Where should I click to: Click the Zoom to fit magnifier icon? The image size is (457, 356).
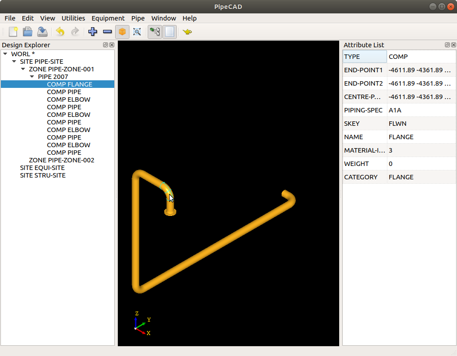(x=137, y=32)
